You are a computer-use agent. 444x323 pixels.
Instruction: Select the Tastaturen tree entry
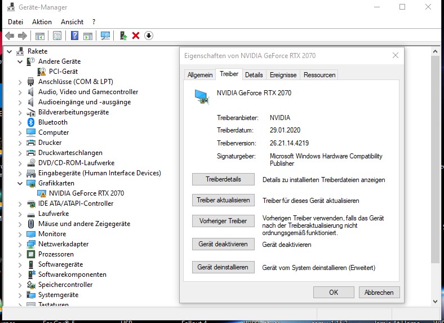(x=53, y=304)
